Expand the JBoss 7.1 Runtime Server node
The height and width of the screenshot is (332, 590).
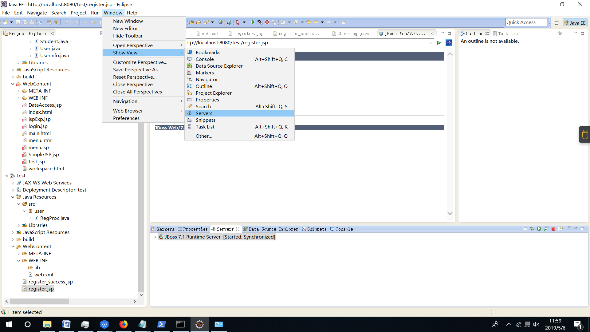(x=155, y=237)
